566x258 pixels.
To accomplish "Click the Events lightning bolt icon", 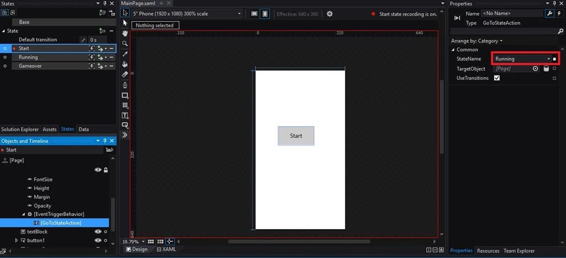I will 559,13.
